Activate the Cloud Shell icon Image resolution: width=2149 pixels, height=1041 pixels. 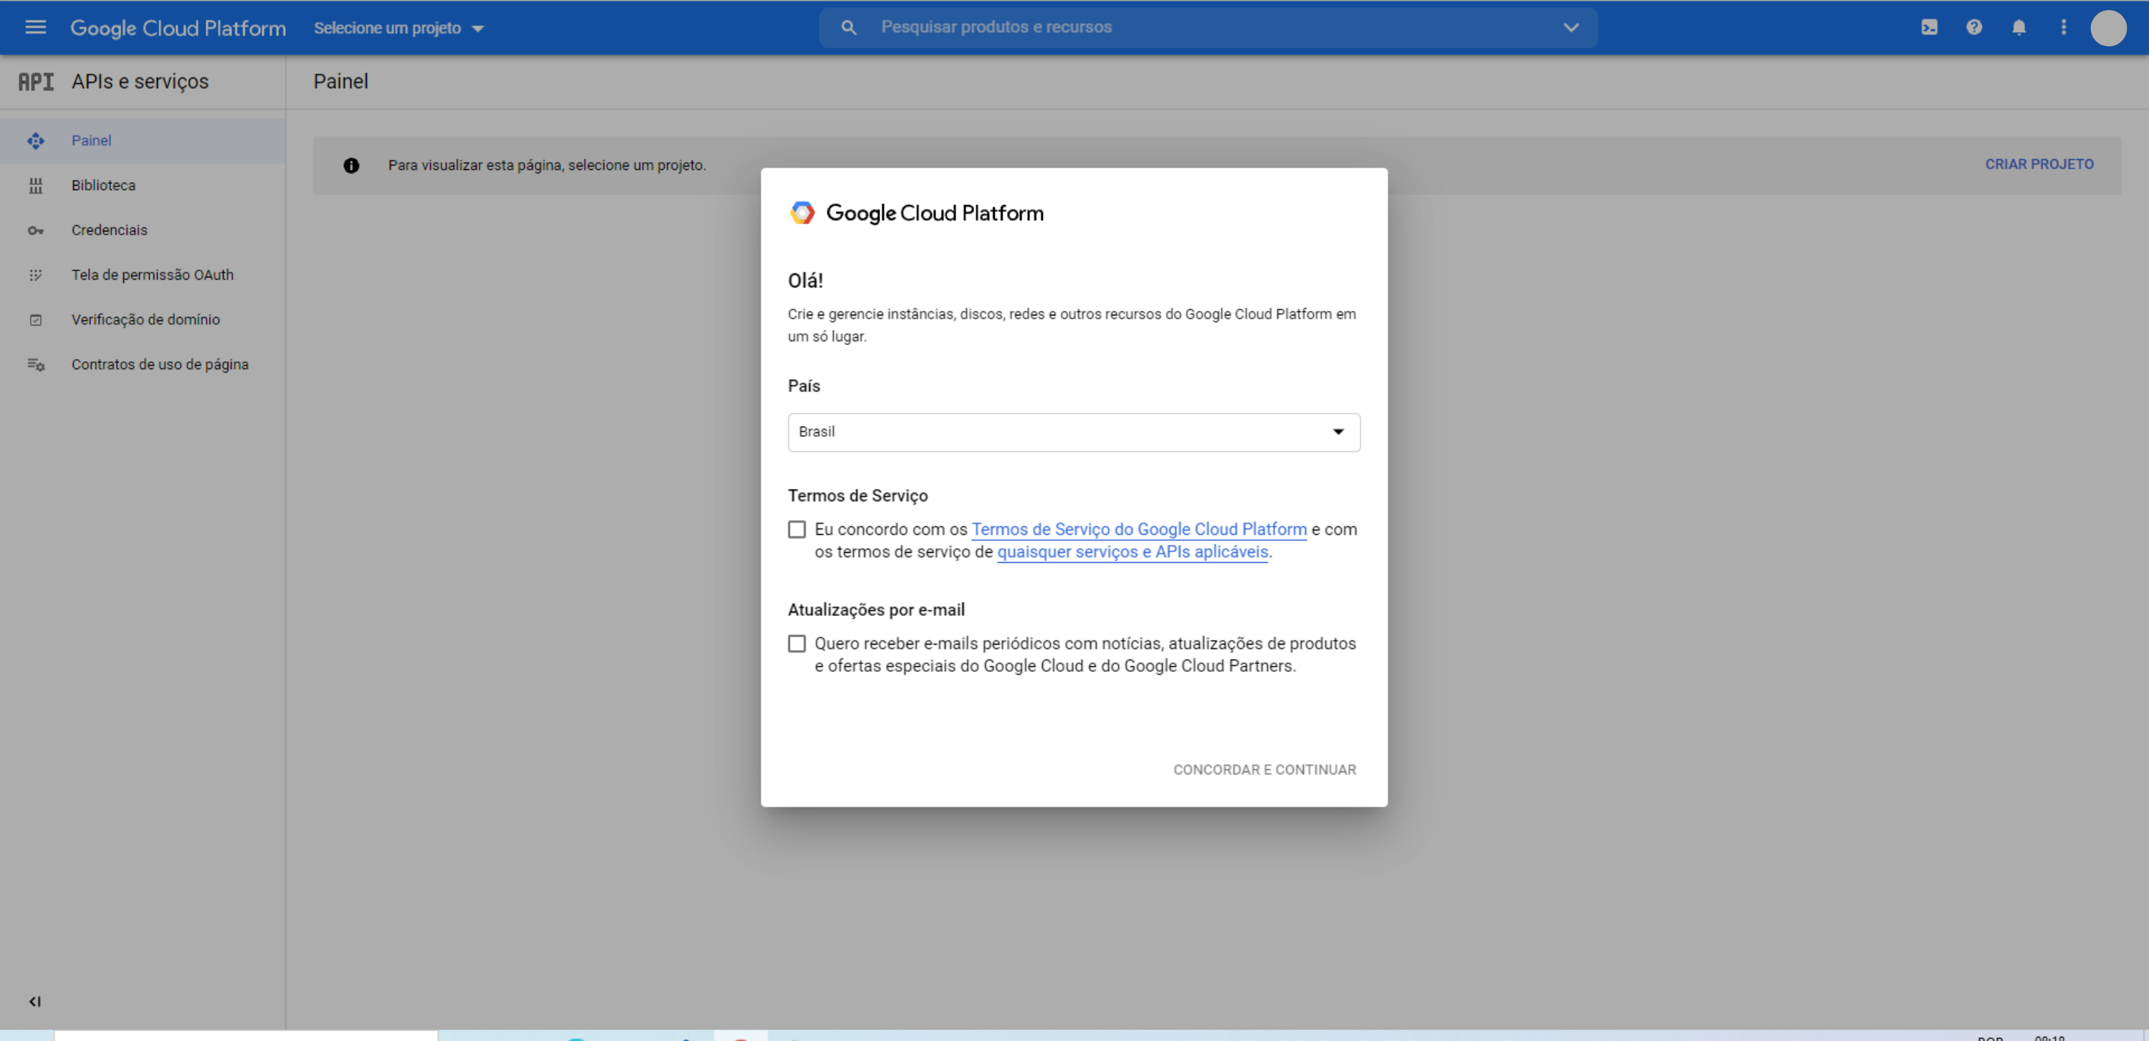(1929, 27)
